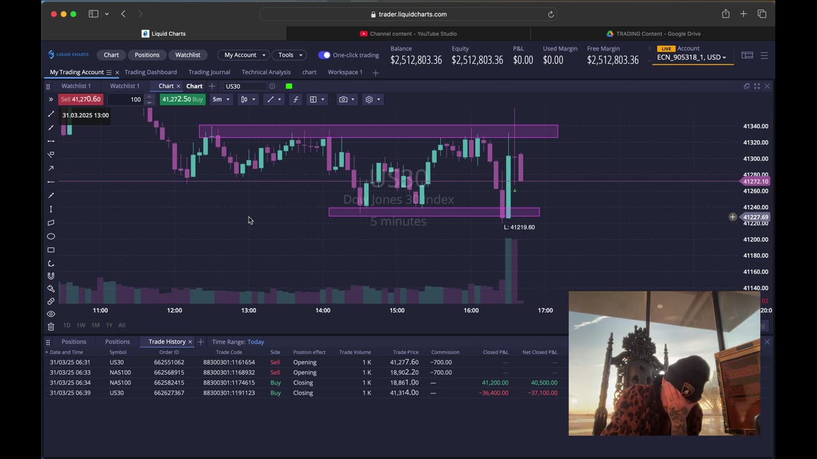Viewport: 817px width, 459px height.
Task: Toggle drawings visibility eye icon
Action: pos(51,314)
